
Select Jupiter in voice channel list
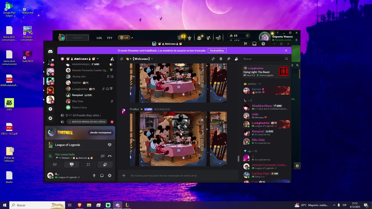[76, 83]
